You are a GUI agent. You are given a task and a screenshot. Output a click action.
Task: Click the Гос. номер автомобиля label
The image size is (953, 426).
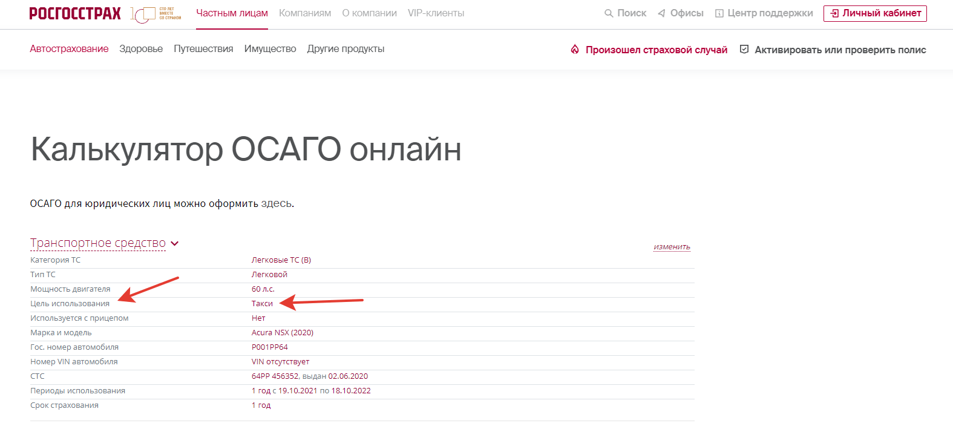[74, 347]
